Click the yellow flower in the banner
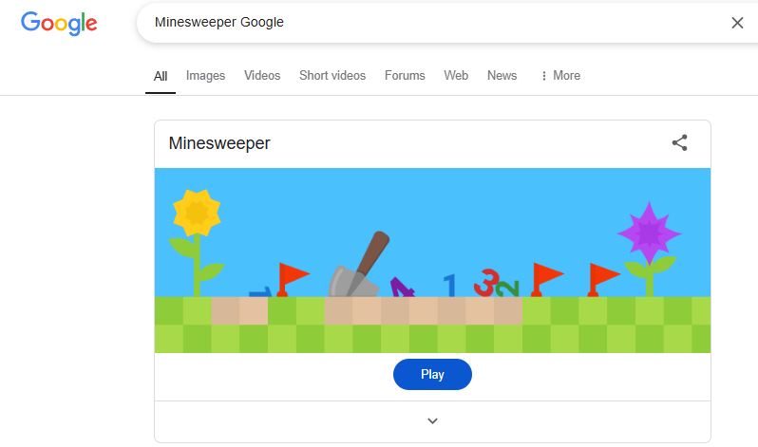 point(197,214)
